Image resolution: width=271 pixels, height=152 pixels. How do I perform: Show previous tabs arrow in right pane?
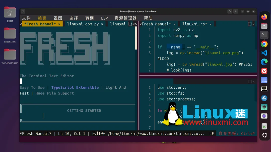(x=141, y=24)
